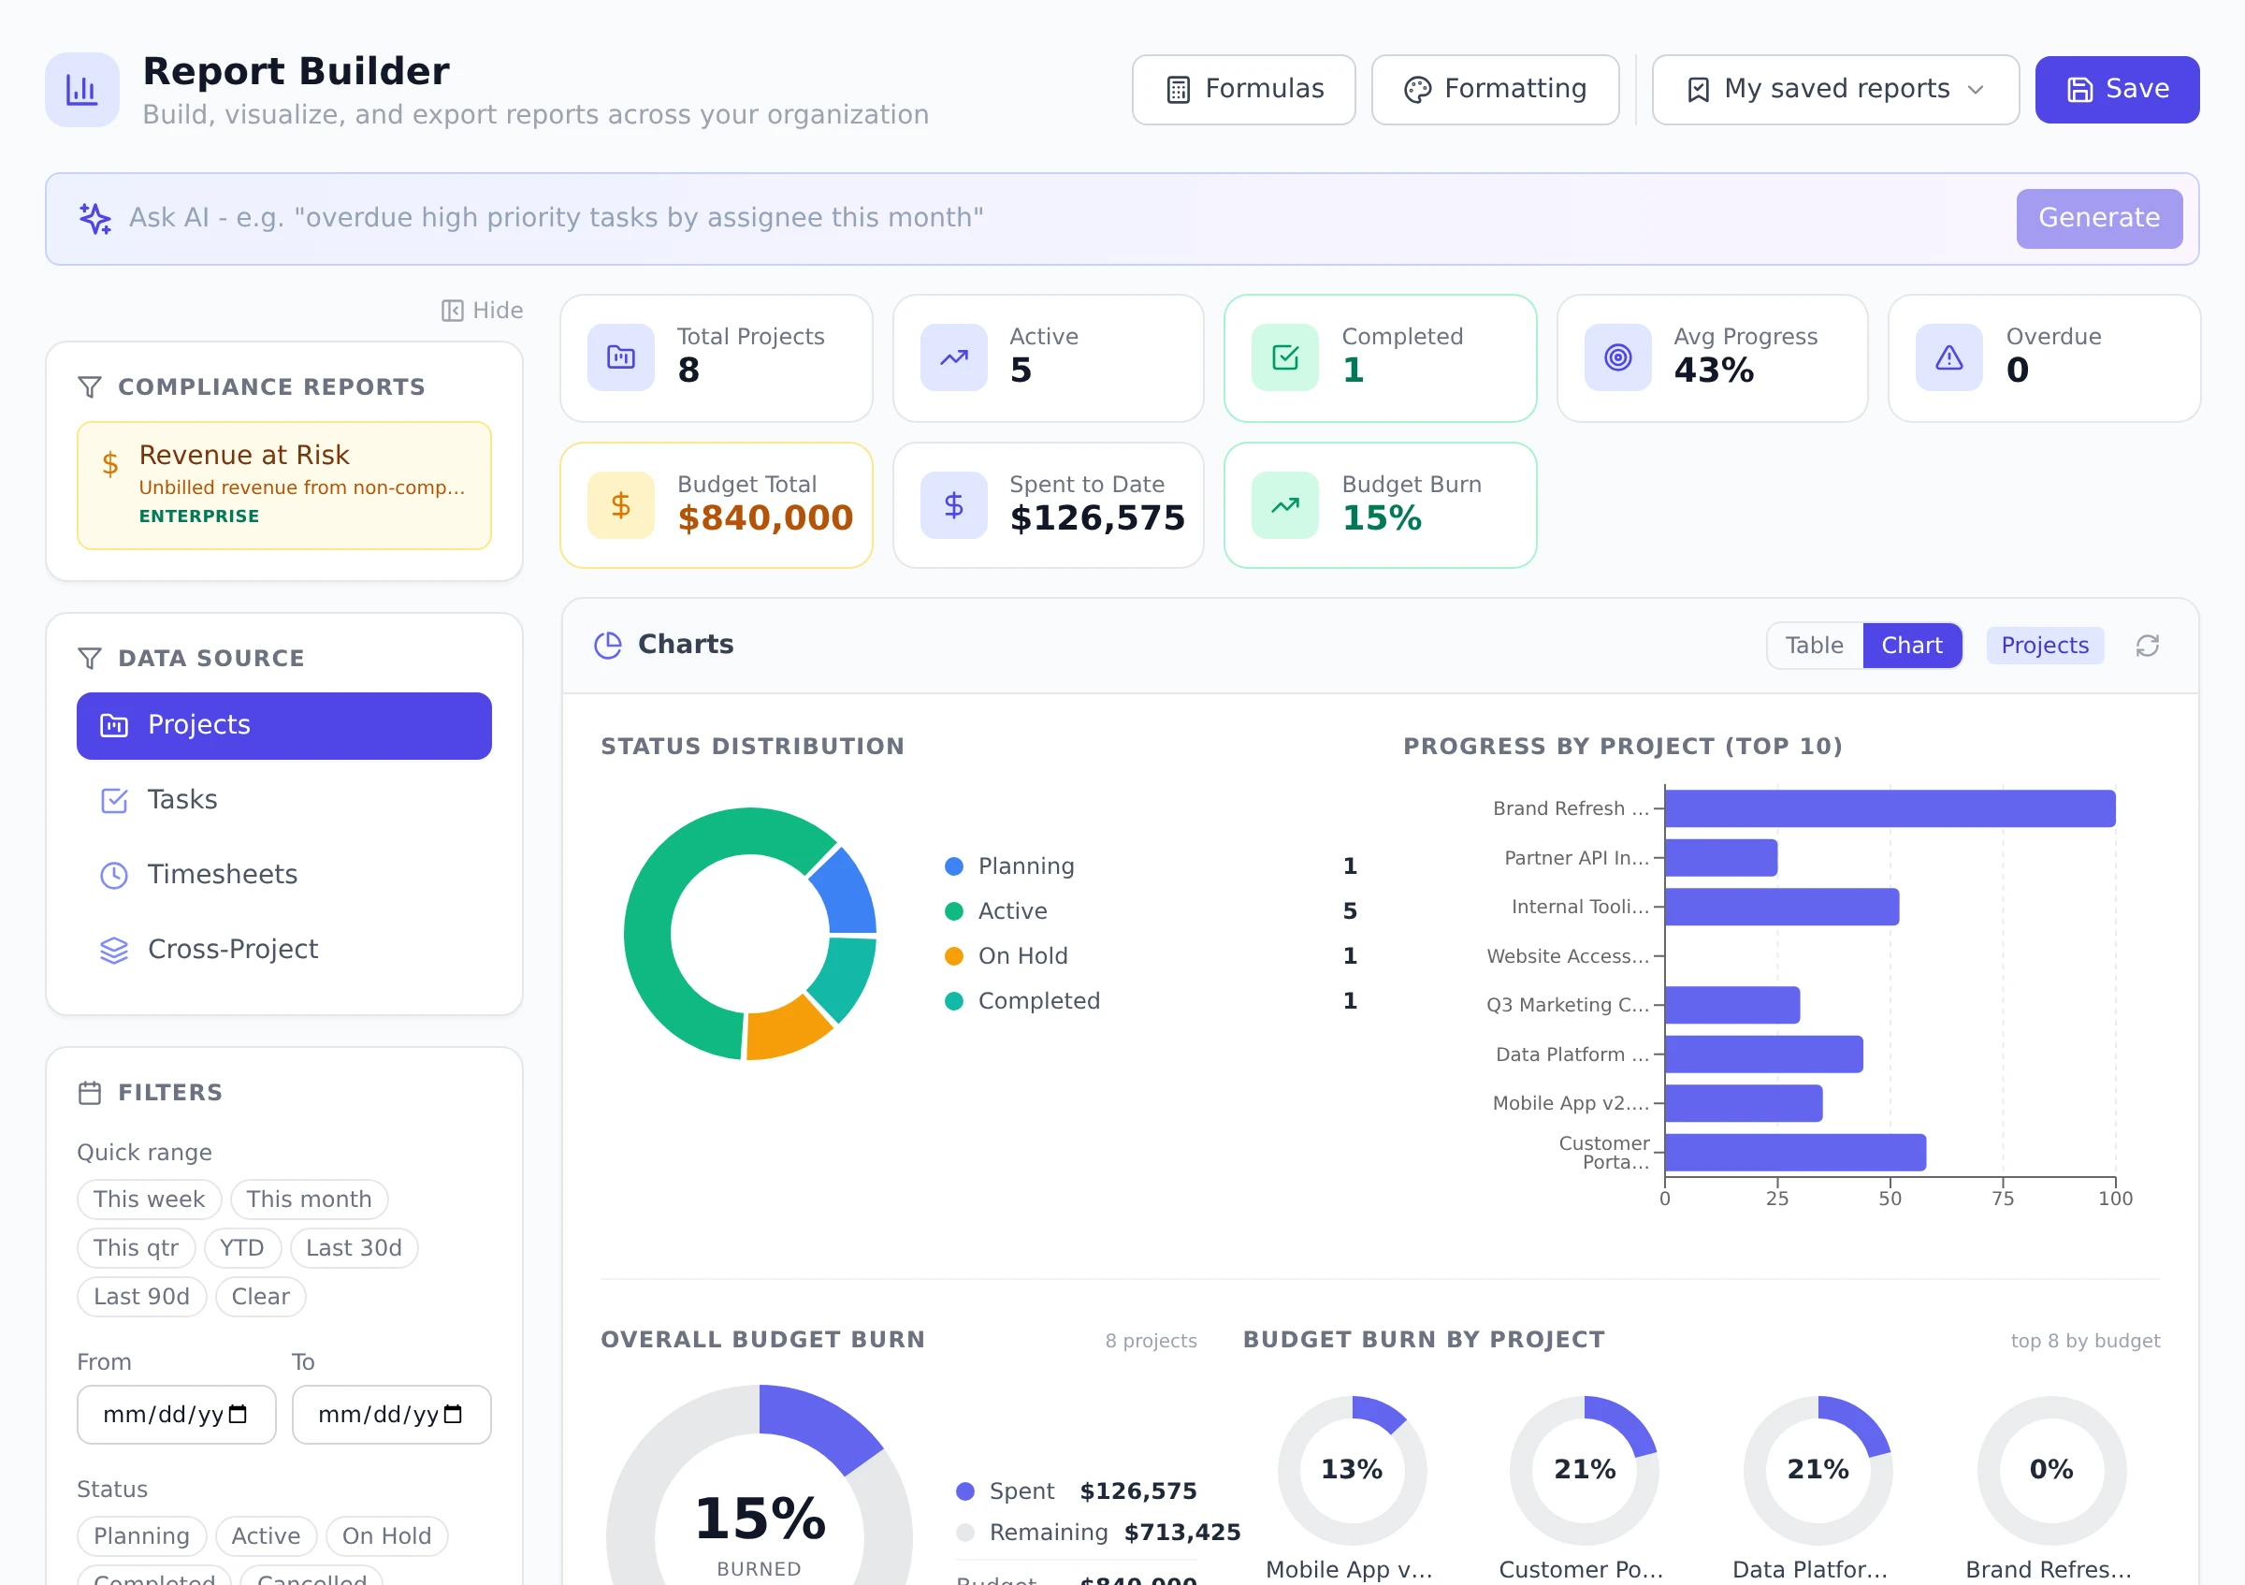Viewport: 2245px width, 1585px height.
Task: Toggle the YTD quick range
Action: pos(242,1249)
